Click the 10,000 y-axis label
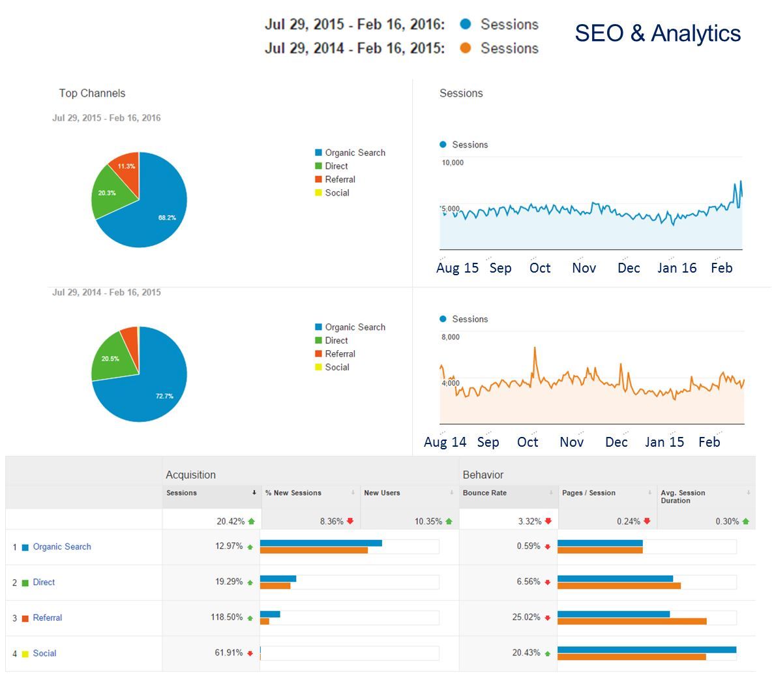The width and height of the screenshot is (774, 675). (x=453, y=162)
